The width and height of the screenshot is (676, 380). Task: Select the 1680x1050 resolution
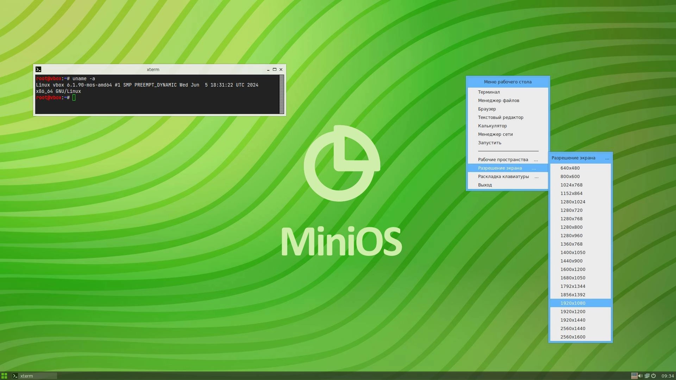pos(580,278)
